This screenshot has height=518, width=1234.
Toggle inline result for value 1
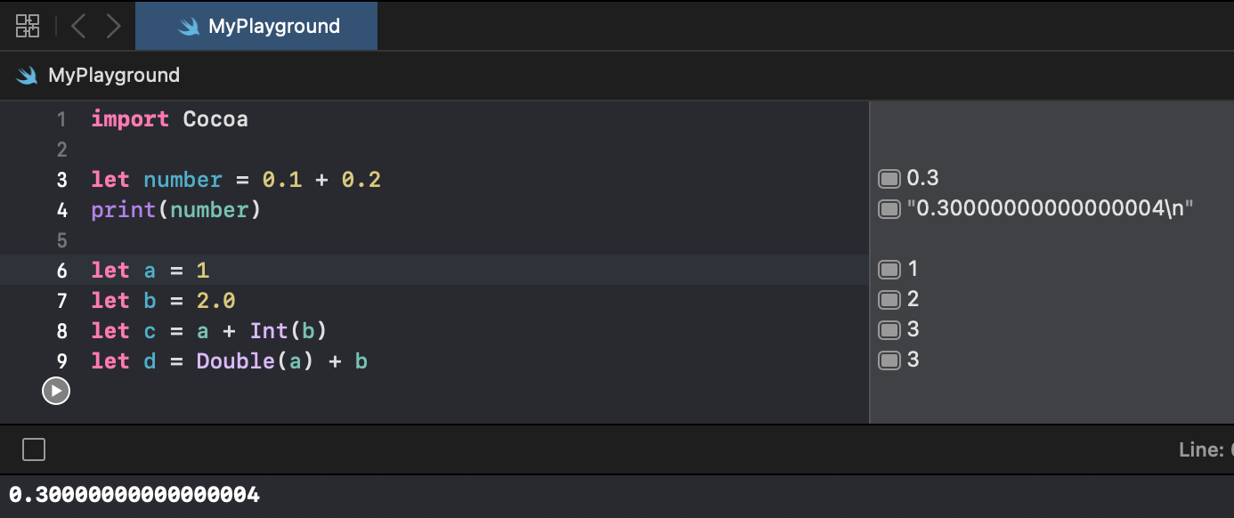889,269
